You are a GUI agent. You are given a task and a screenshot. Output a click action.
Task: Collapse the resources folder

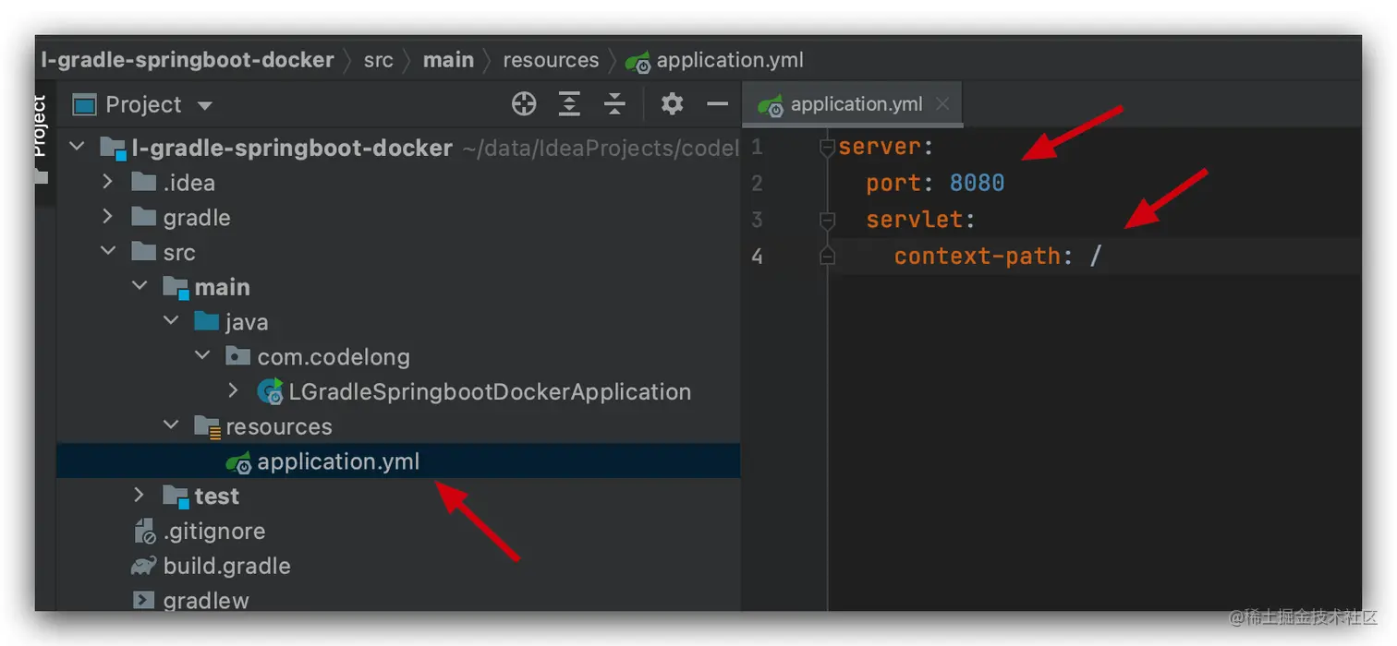(x=171, y=425)
